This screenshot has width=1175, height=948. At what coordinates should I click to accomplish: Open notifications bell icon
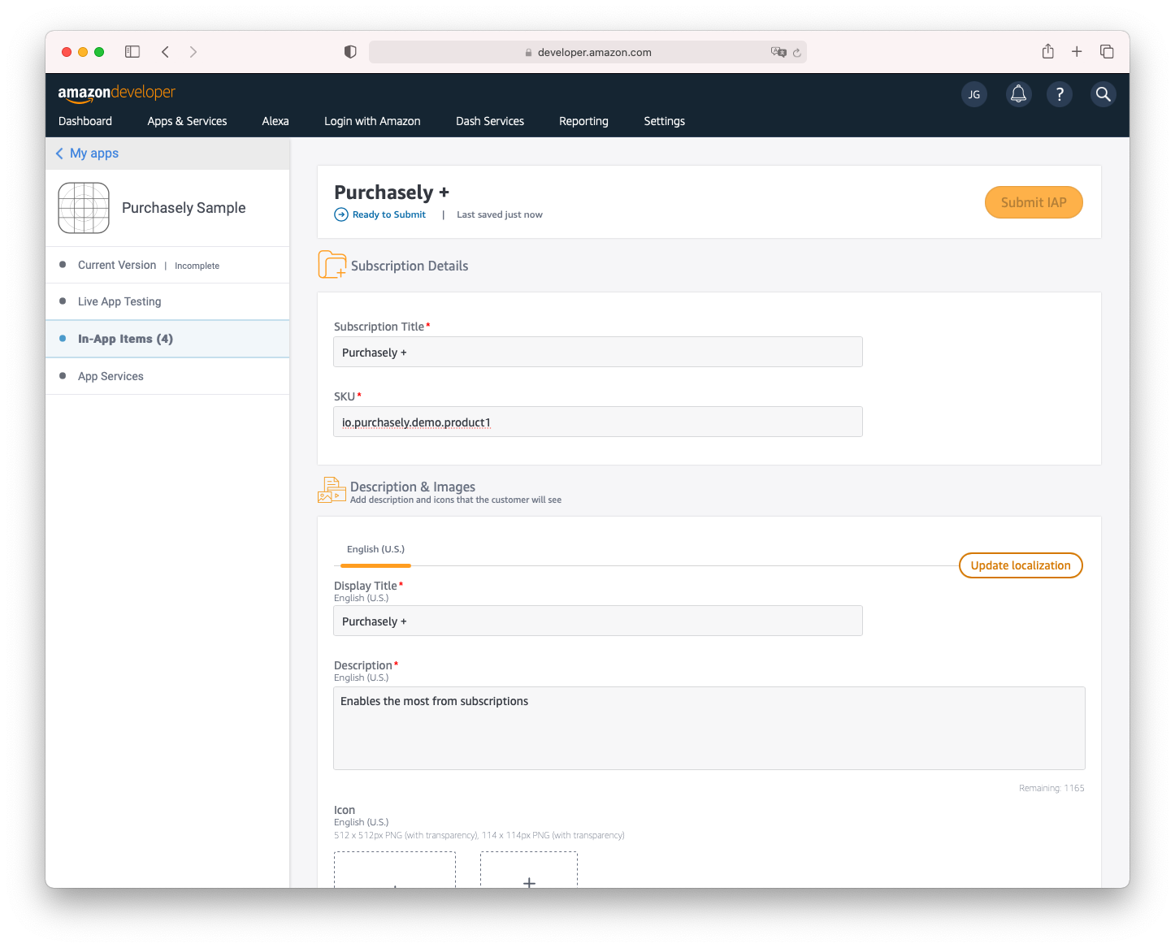coord(1018,94)
